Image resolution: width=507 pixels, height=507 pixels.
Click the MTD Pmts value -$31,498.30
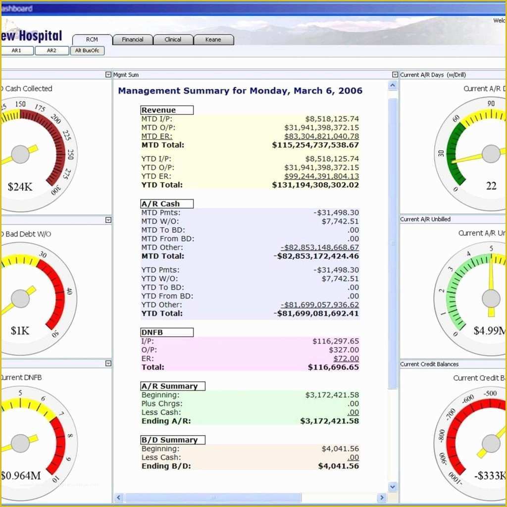(336, 213)
